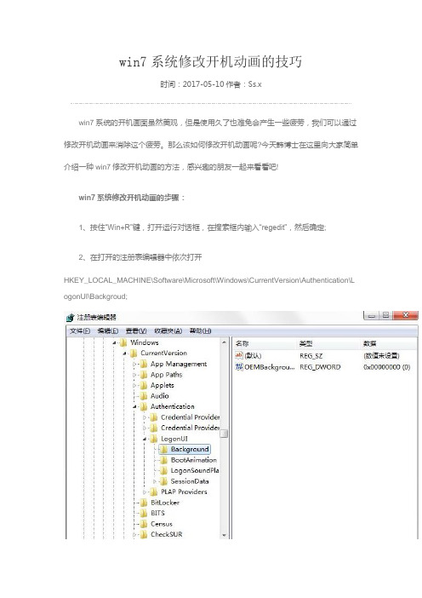This screenshot has height=598, width=422.
Task: Select the BootAnimation key
Action: point(193,460)
